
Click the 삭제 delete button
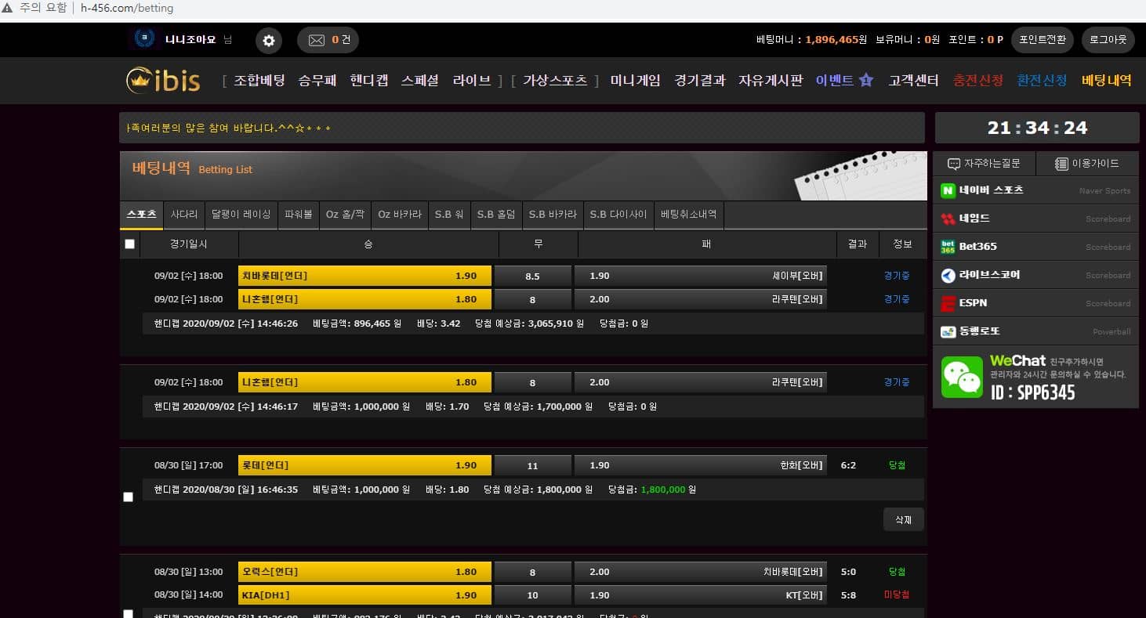pos(904,519)
